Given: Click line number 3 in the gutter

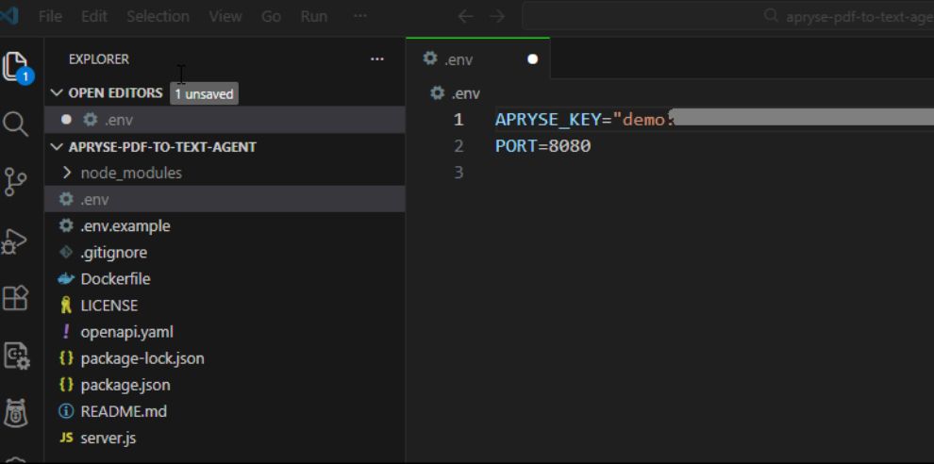Looking at the screenshot, I should (459, 173).
